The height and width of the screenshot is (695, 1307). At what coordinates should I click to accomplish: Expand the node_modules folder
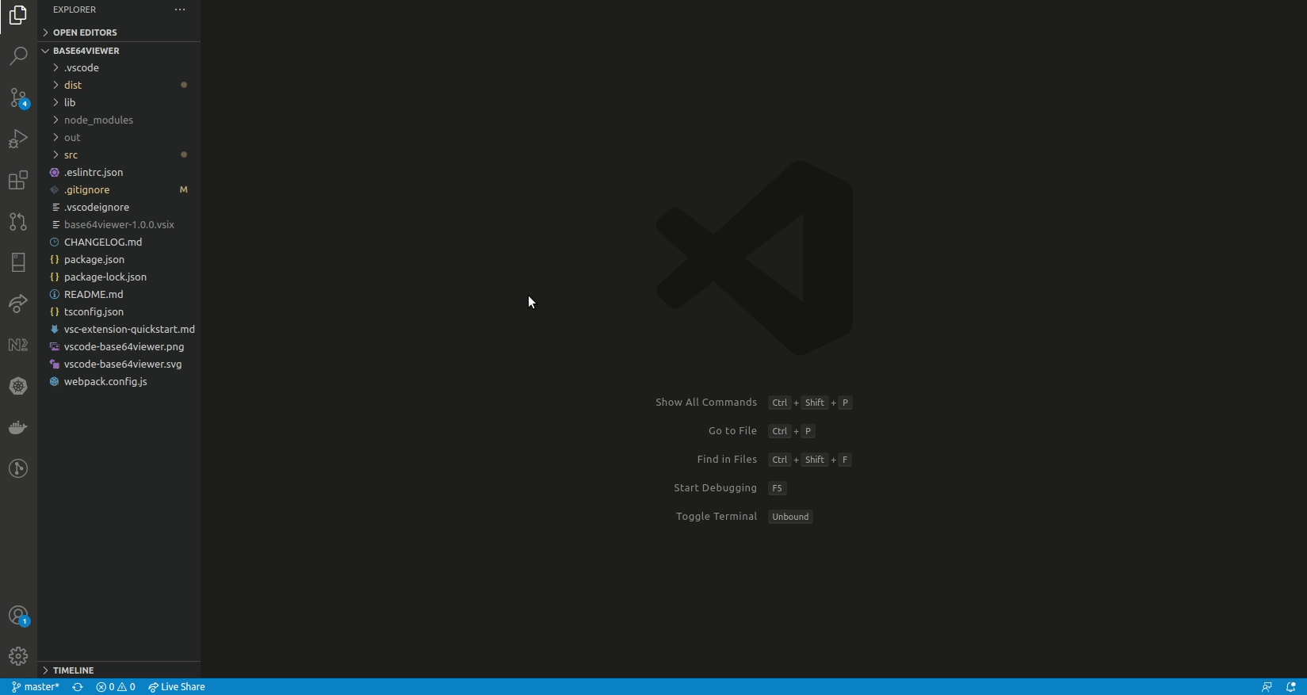[x=119, y=120]
